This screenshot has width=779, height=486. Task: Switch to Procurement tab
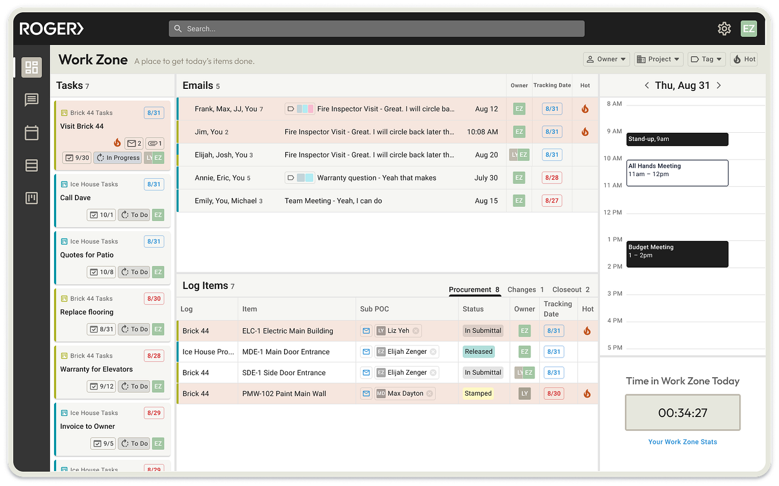[474, 290]
